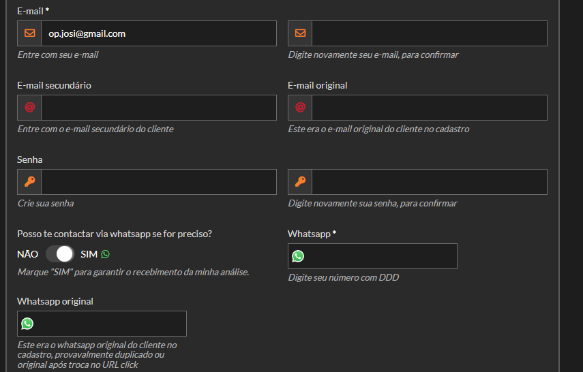Click the password confirmation input field
The height and width of the screenshot is (372, 583).
pos(429,182)
